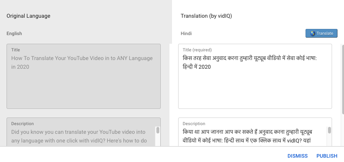Select the Hindi language label
Image resolution: width=344 pixels, height=162 pixels.
click(186, 34)
